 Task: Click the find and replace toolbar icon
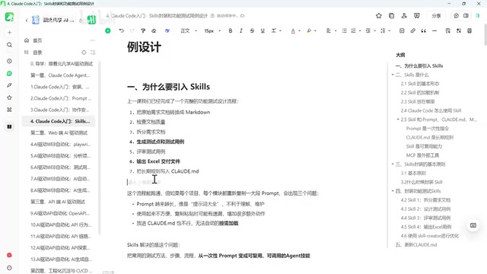[x=448, y=30]
